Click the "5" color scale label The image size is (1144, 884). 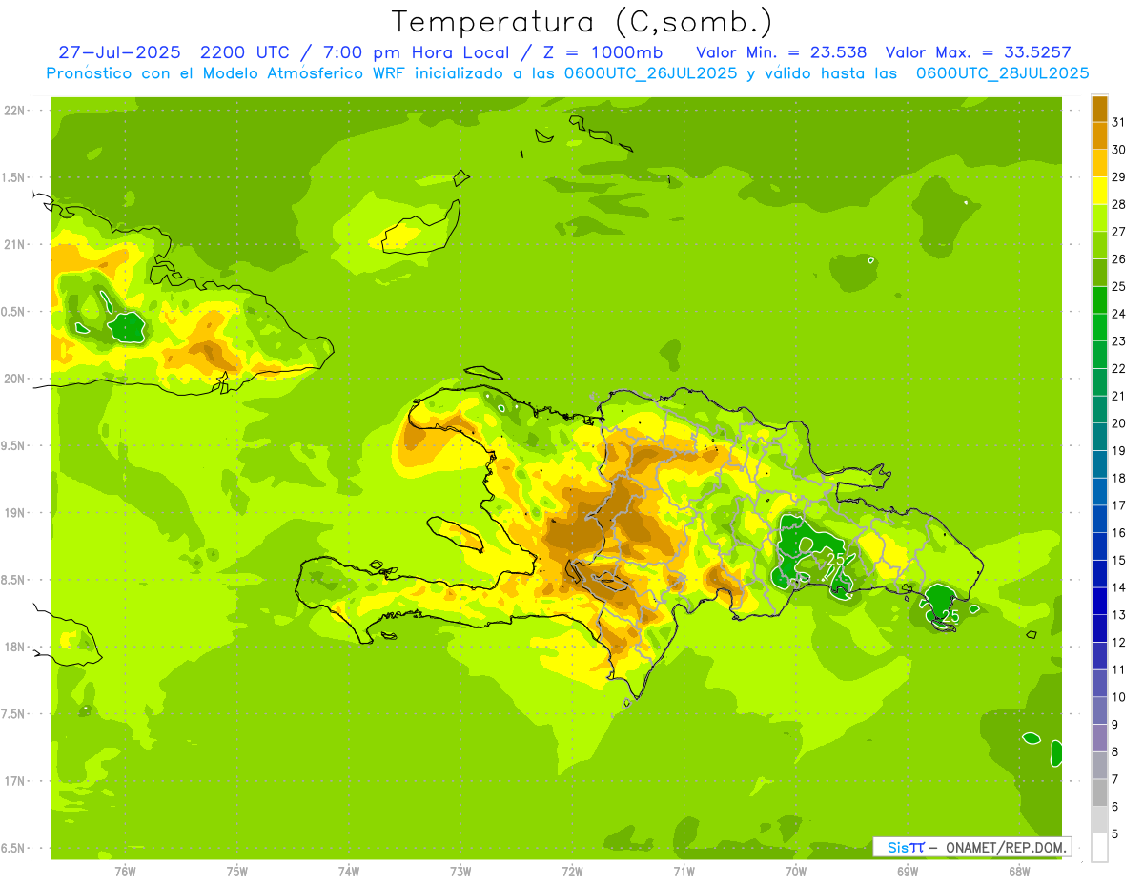1115,833
